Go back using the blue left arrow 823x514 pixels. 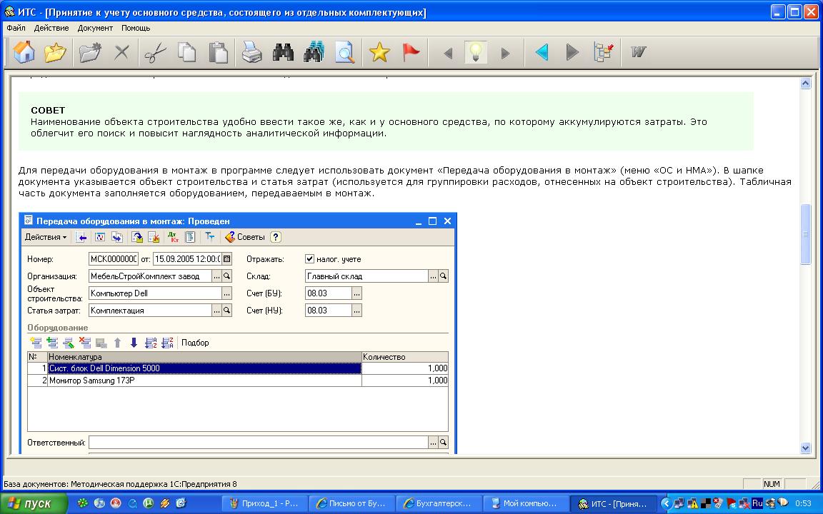click(542, 53)
